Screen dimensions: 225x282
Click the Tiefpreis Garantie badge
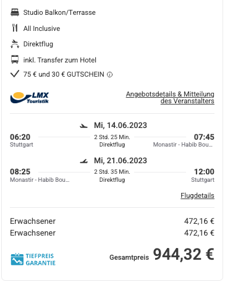(33, 259)
